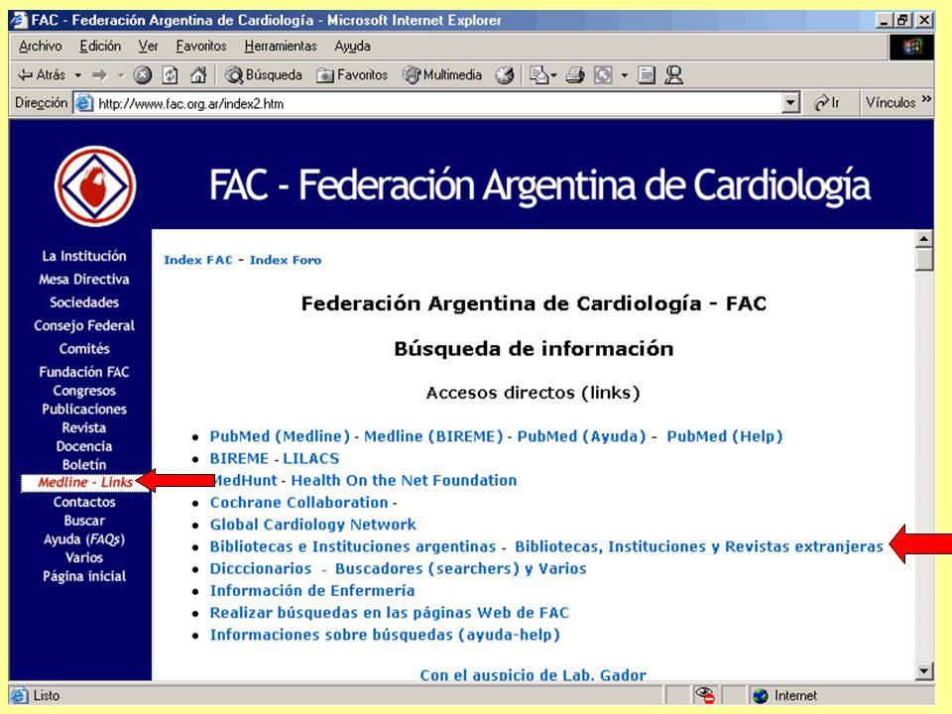Open Consejo Federal sidebar item
This screenshot has height=714, width=952.
pyautogui.click(x=84, y=325)
